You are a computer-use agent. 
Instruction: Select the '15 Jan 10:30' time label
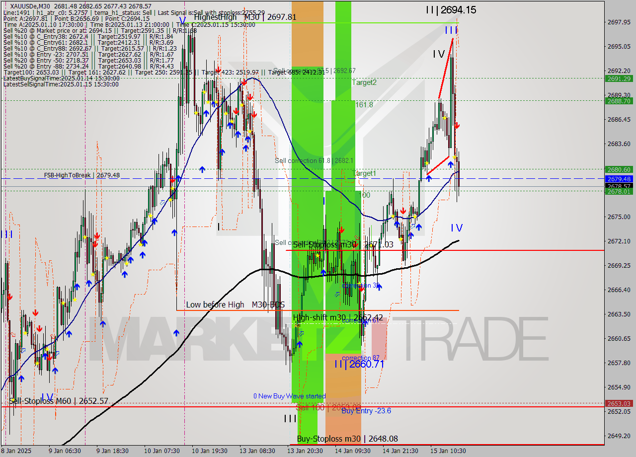(448, 451)
